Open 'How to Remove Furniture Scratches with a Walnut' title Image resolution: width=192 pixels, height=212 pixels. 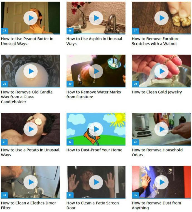[x=156, y=41]
